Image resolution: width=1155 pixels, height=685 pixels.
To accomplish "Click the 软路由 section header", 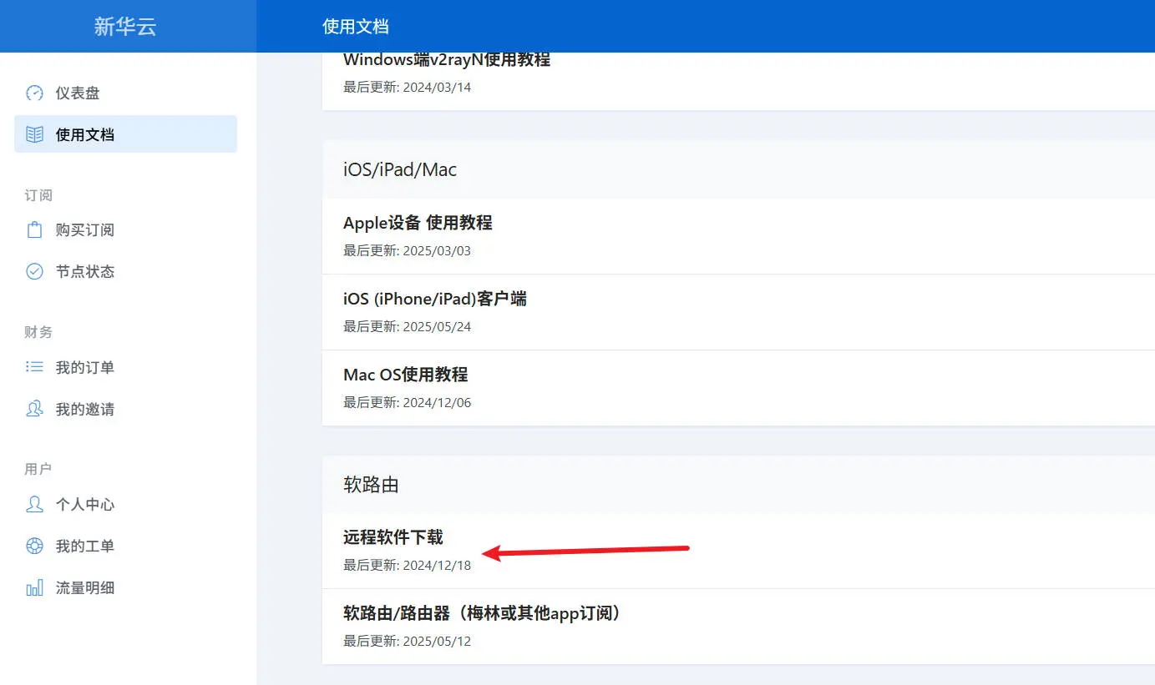I will pyautogui.click(x=371, y=485).
